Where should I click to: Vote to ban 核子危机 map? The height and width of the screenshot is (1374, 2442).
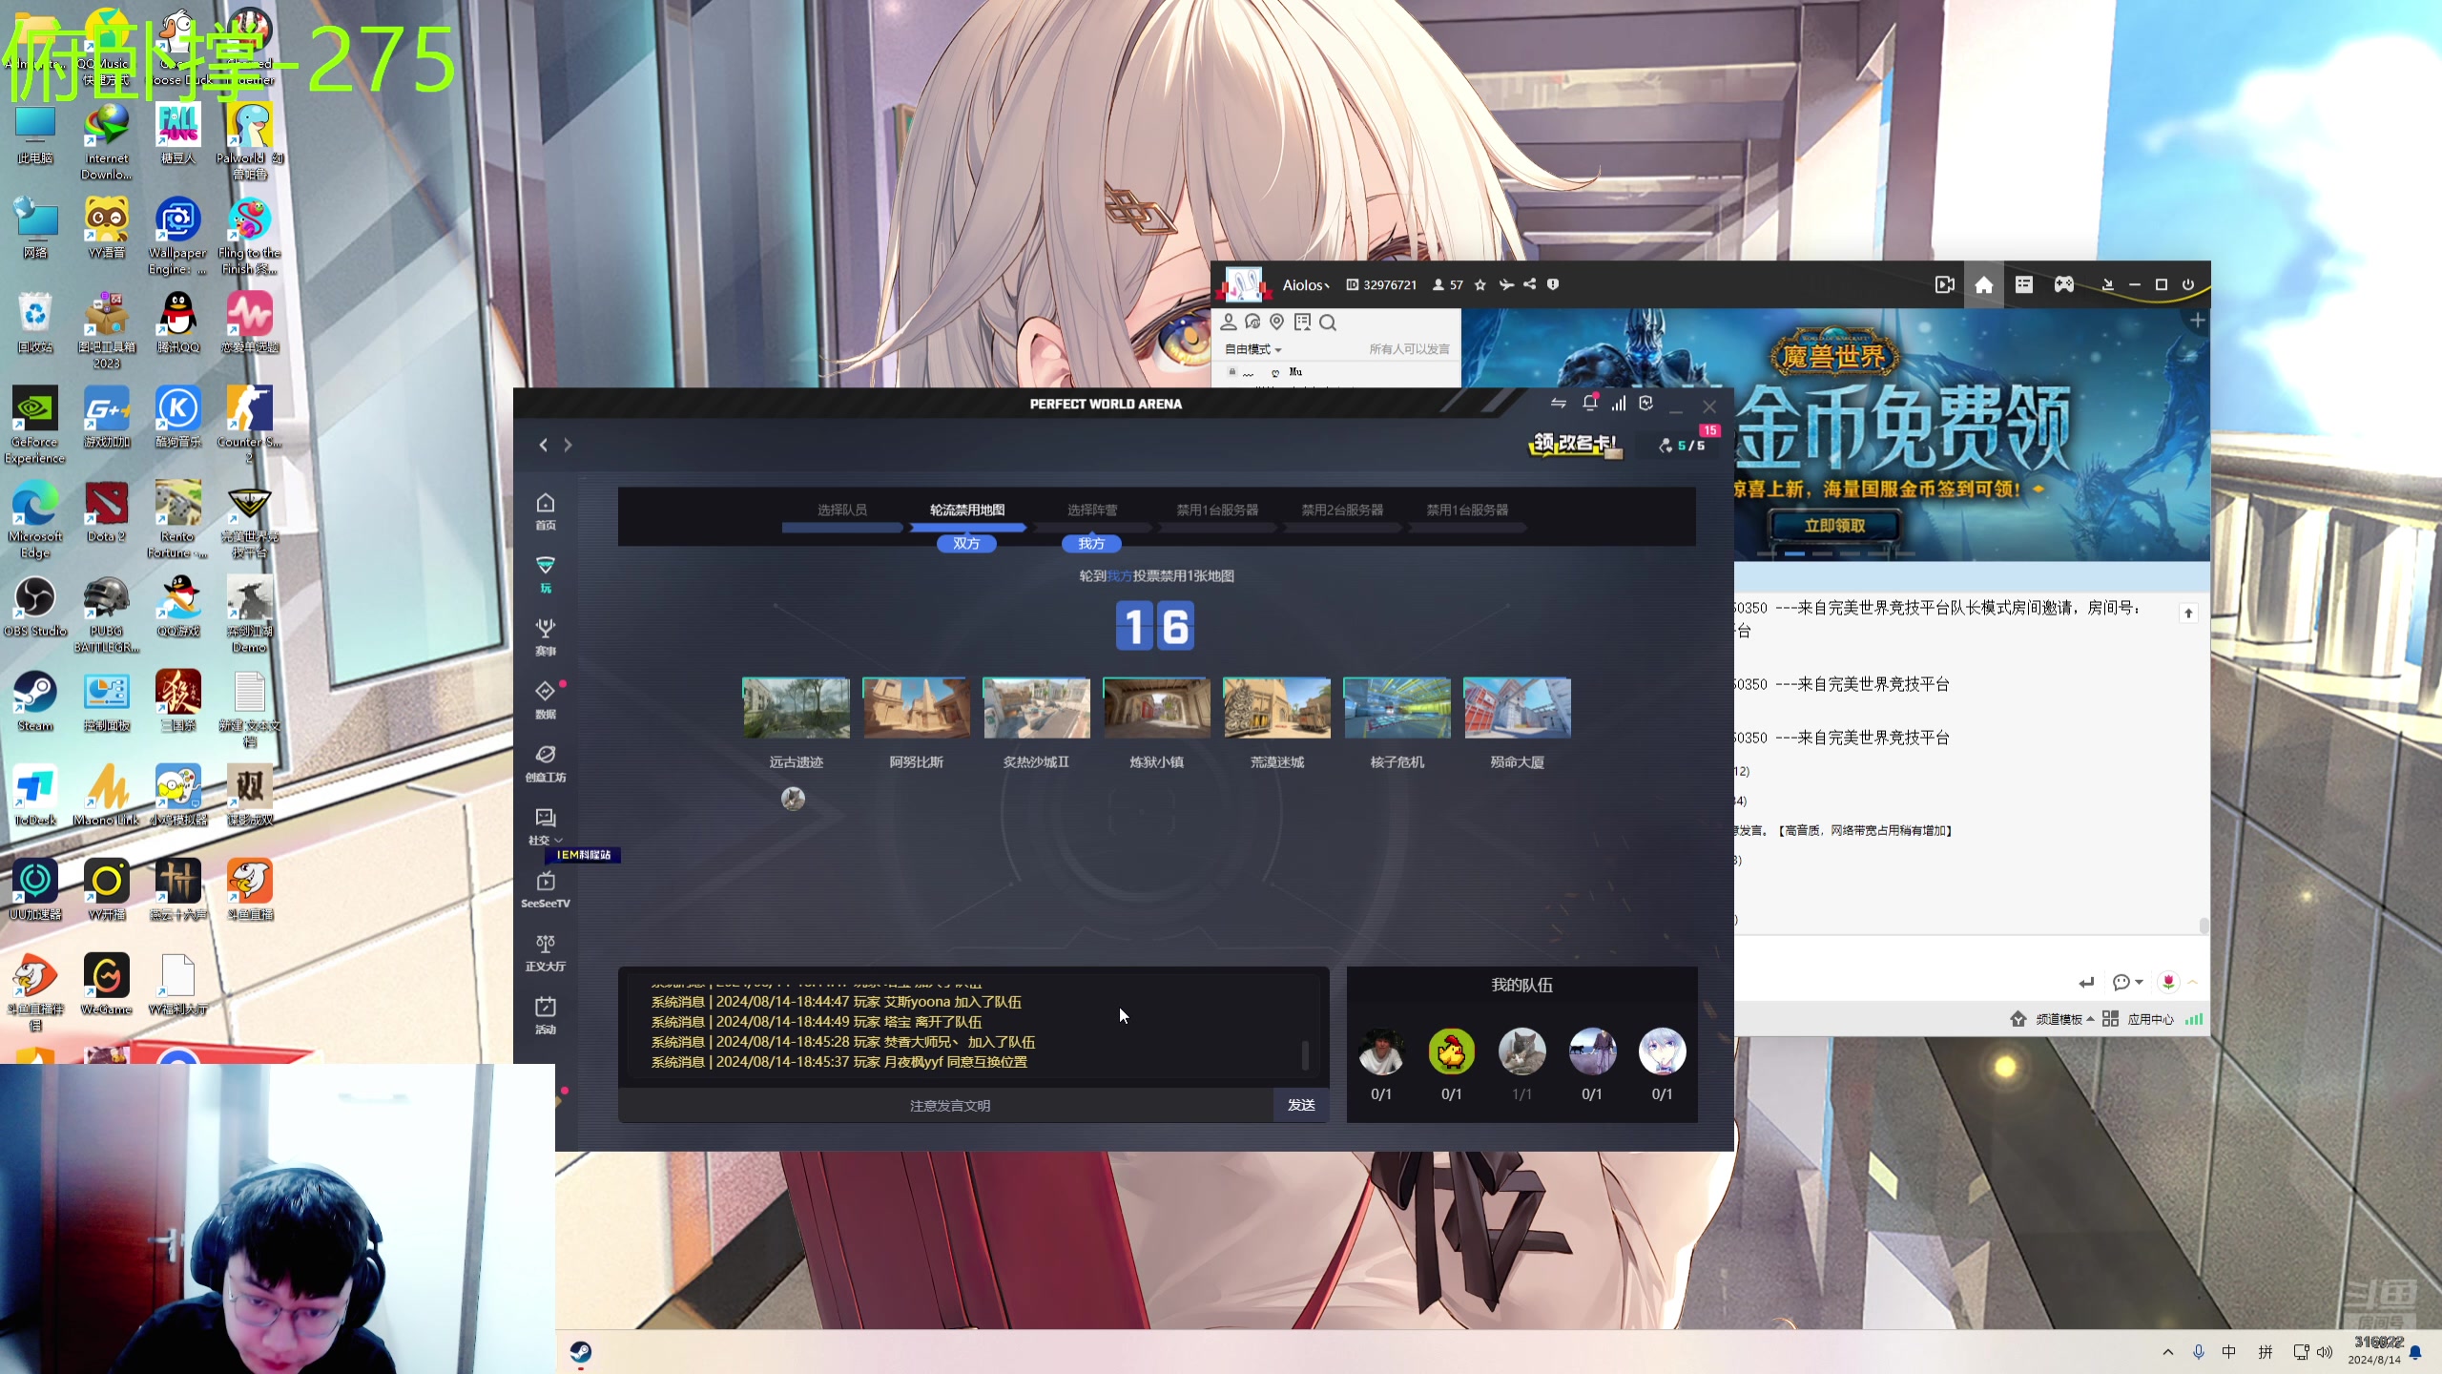click(x=1397, y=708)
